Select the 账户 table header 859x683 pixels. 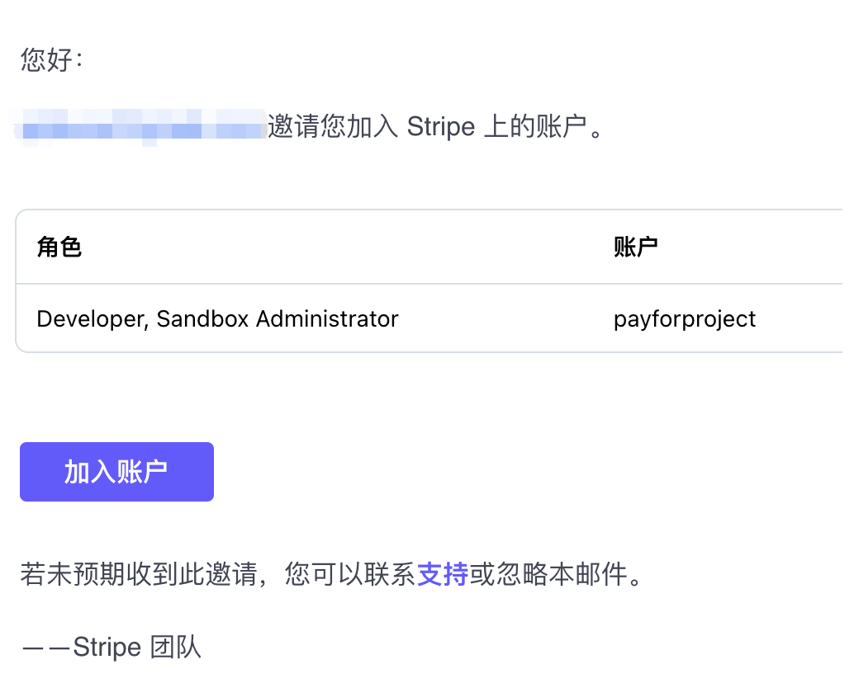point(636,247)
